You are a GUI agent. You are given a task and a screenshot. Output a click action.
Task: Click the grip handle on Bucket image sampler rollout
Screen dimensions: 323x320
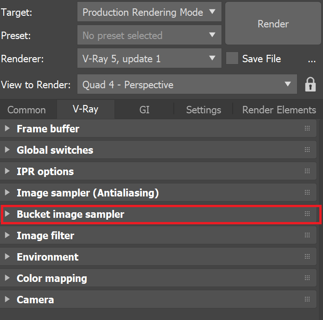pyautogui.click(x=307, y=214)
